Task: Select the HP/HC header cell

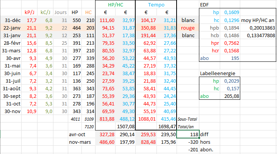Action: (x=115, y=5)
